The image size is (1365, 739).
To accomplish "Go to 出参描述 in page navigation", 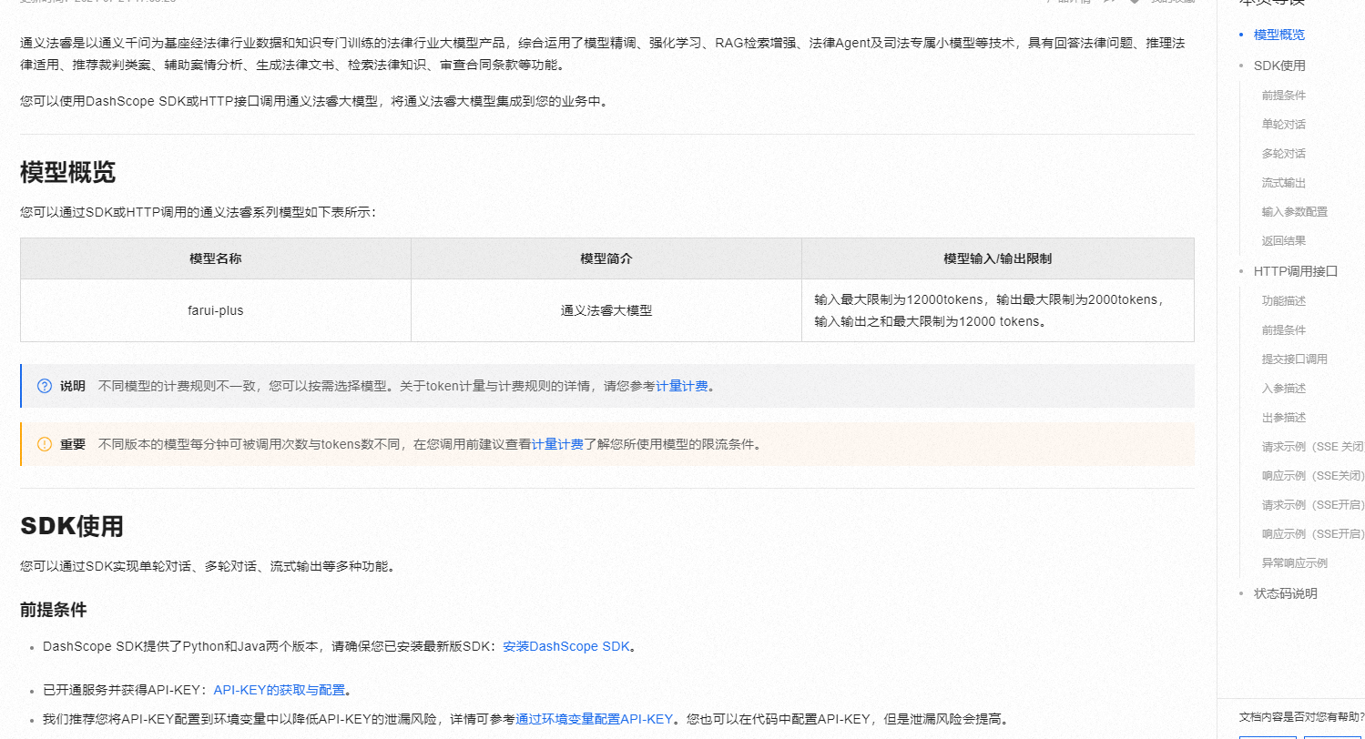I will (x=1284, y=417).
